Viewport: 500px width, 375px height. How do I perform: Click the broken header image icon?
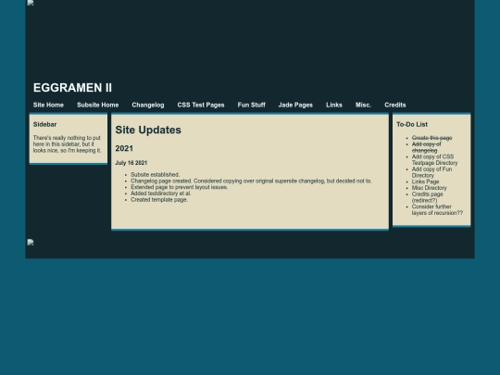pos(31,3)
